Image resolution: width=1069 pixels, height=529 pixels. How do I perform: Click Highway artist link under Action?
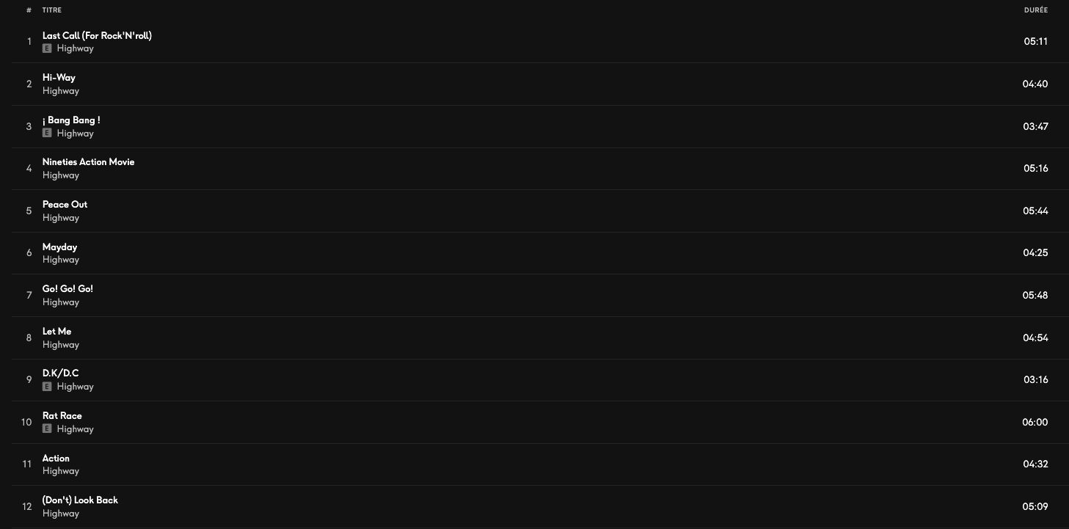[x=61, y=471]
